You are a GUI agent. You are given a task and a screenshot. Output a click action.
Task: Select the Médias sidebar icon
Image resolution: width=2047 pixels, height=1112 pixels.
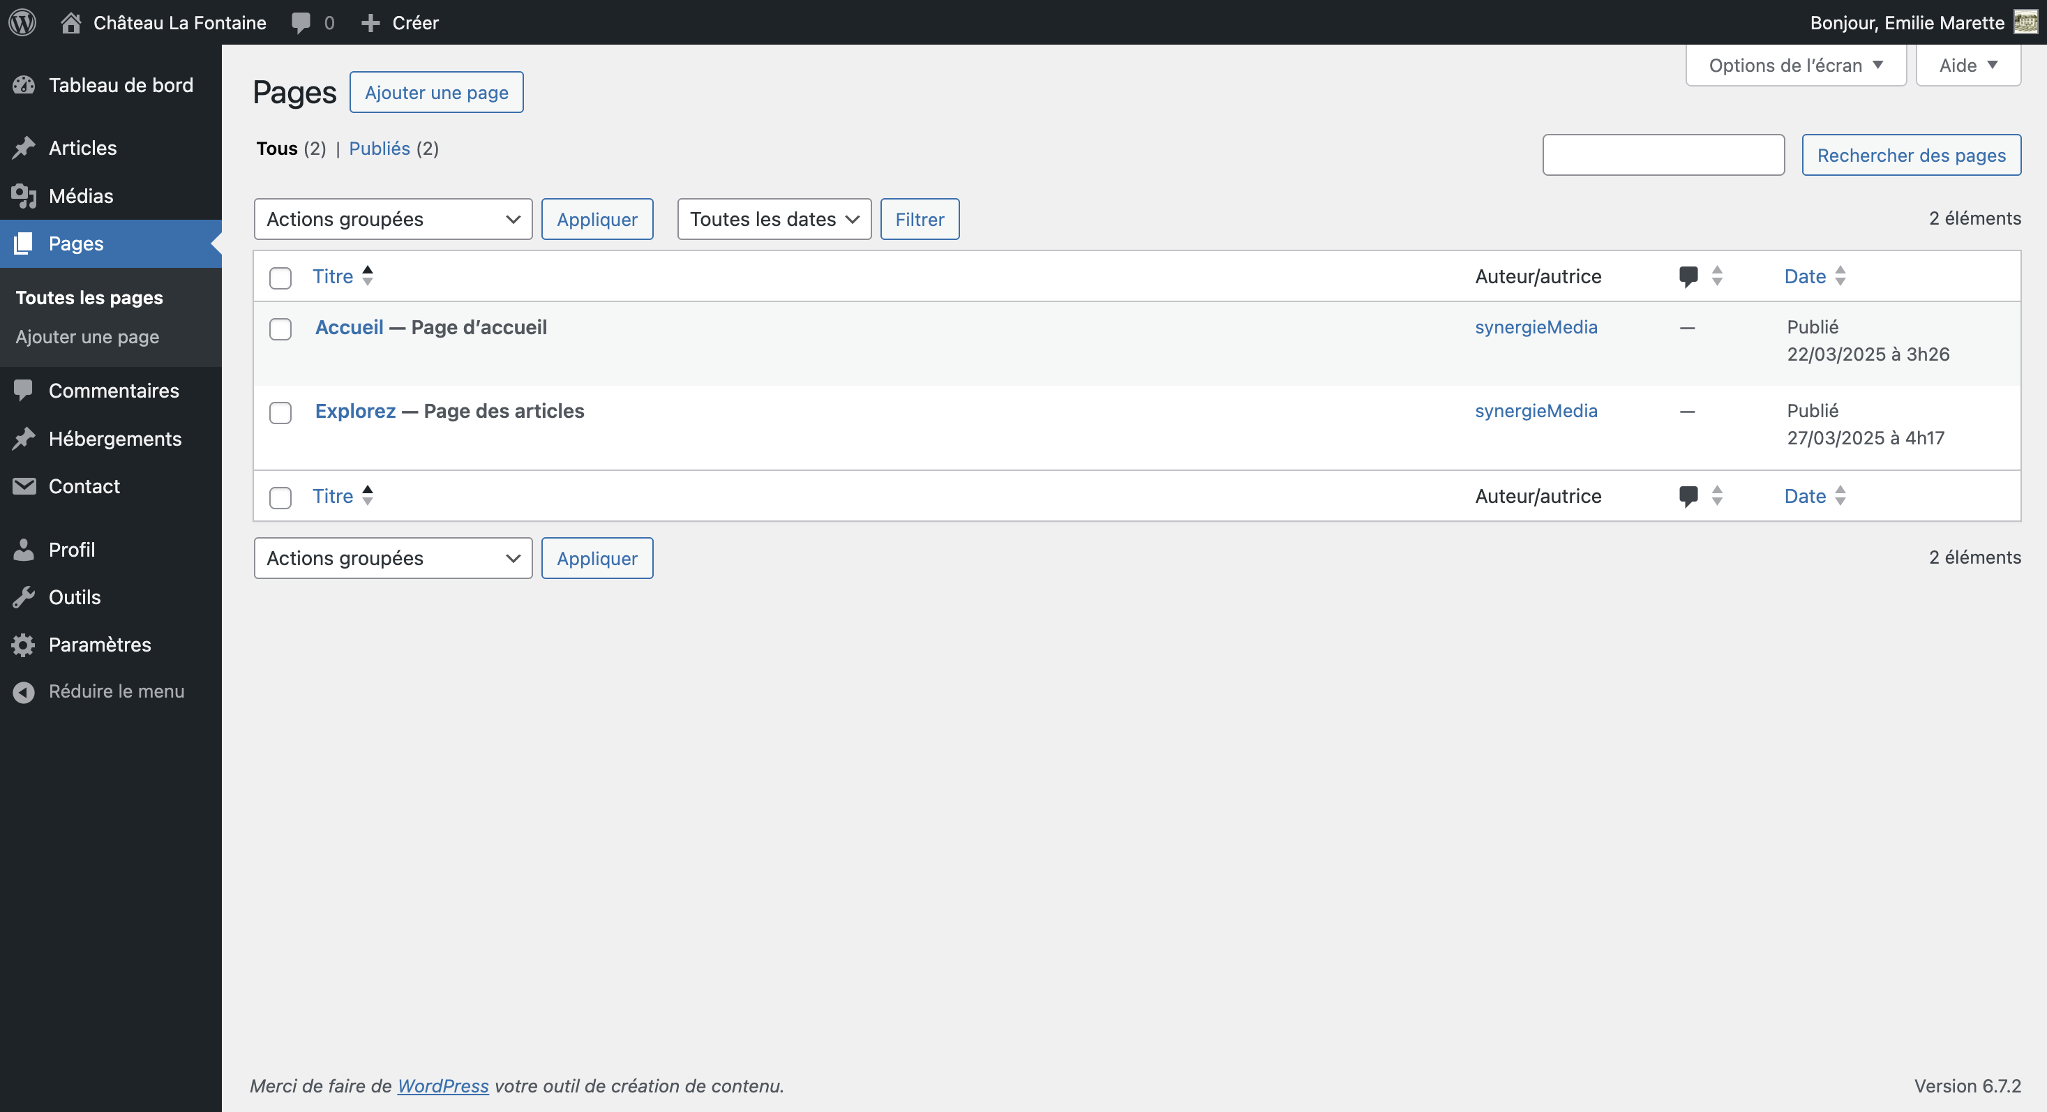[x=24, y=196]
